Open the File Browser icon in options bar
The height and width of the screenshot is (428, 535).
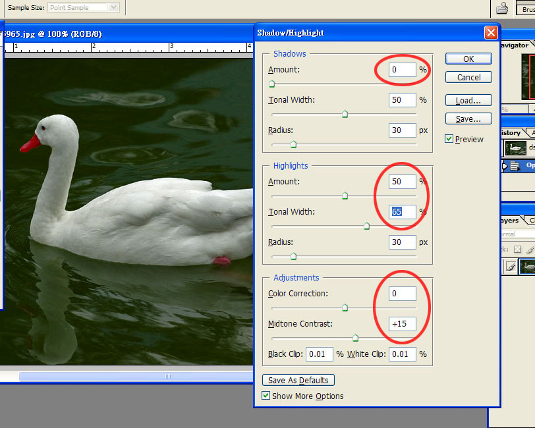click(x=502, y=8)
